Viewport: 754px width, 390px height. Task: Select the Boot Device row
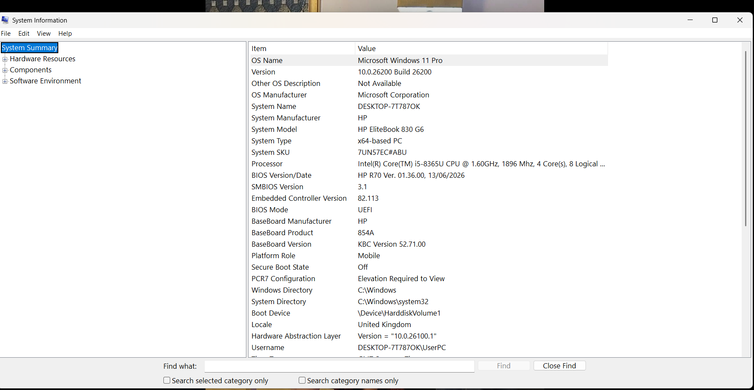428,313
